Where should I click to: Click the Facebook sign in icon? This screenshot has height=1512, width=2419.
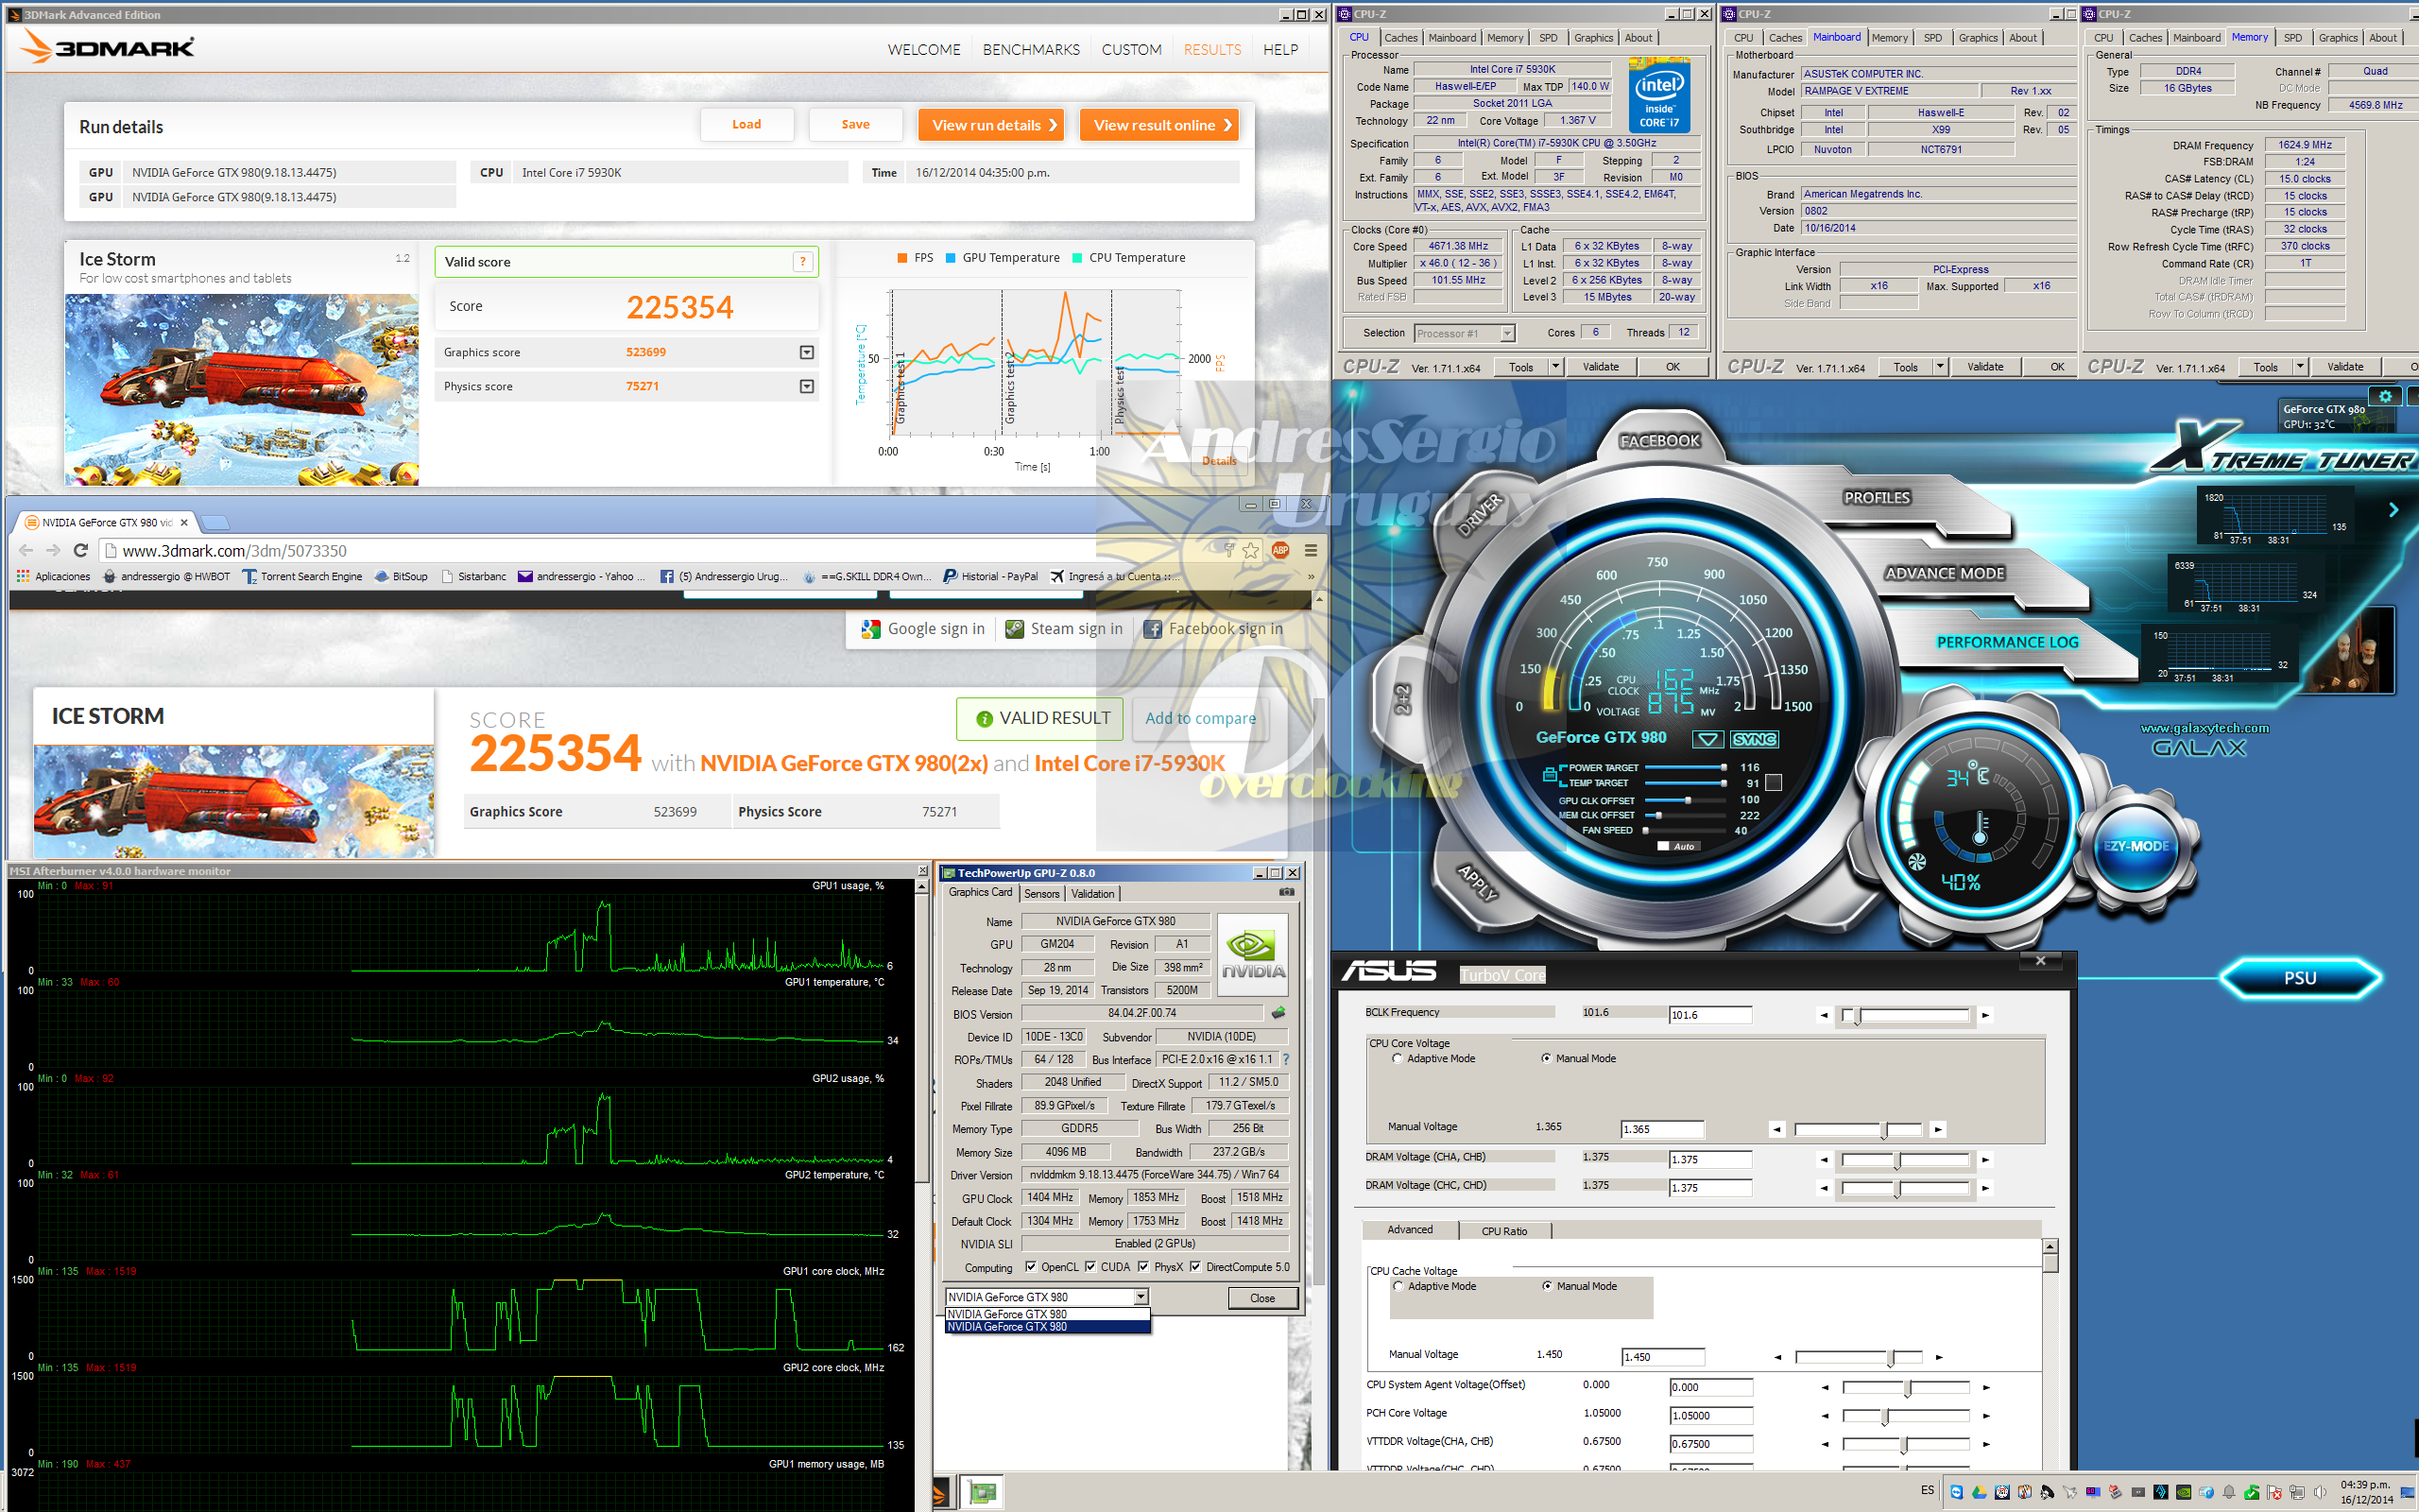coord(1153,629)
